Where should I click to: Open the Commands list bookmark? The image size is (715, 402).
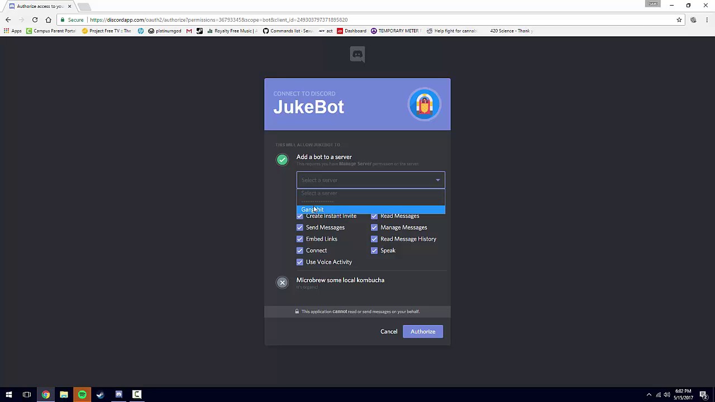click(x=288, y=31)
